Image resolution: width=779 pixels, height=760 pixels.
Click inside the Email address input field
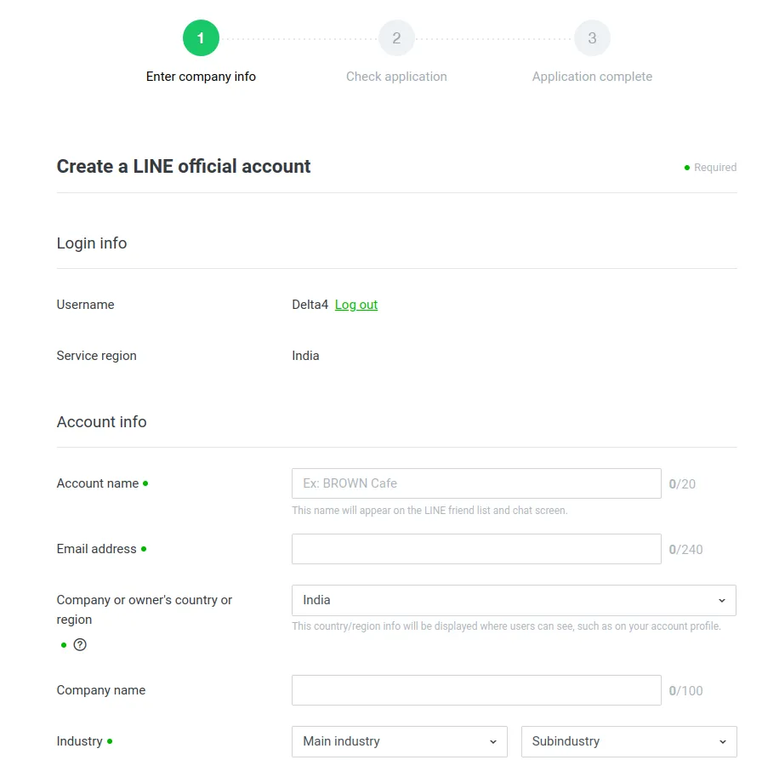[x=476, y=548]
